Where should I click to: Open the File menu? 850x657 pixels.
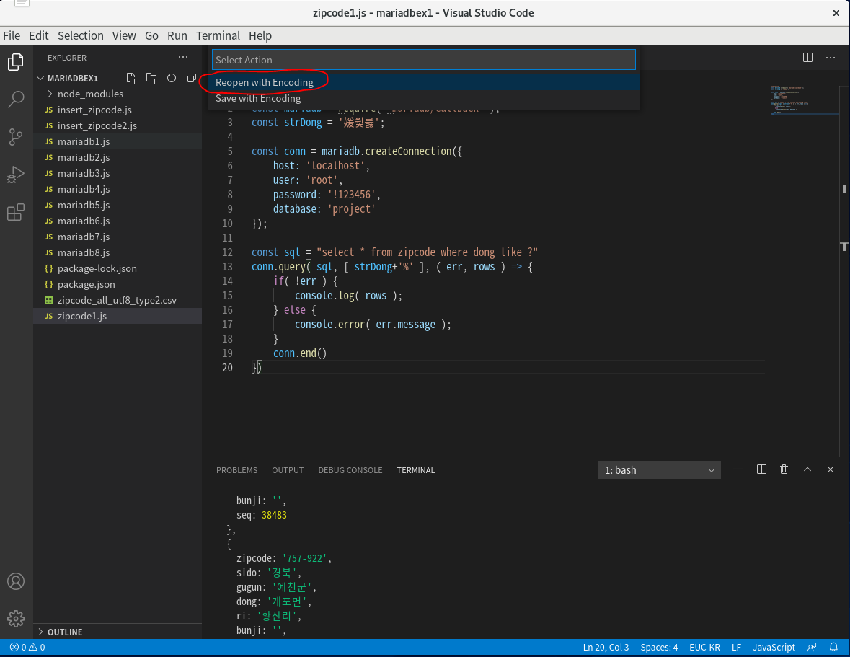point(12,36)
